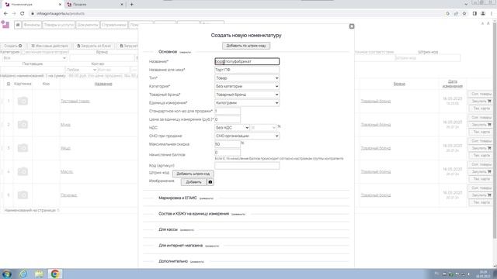Open the category filter dropdown showing Все

(34, 58)
